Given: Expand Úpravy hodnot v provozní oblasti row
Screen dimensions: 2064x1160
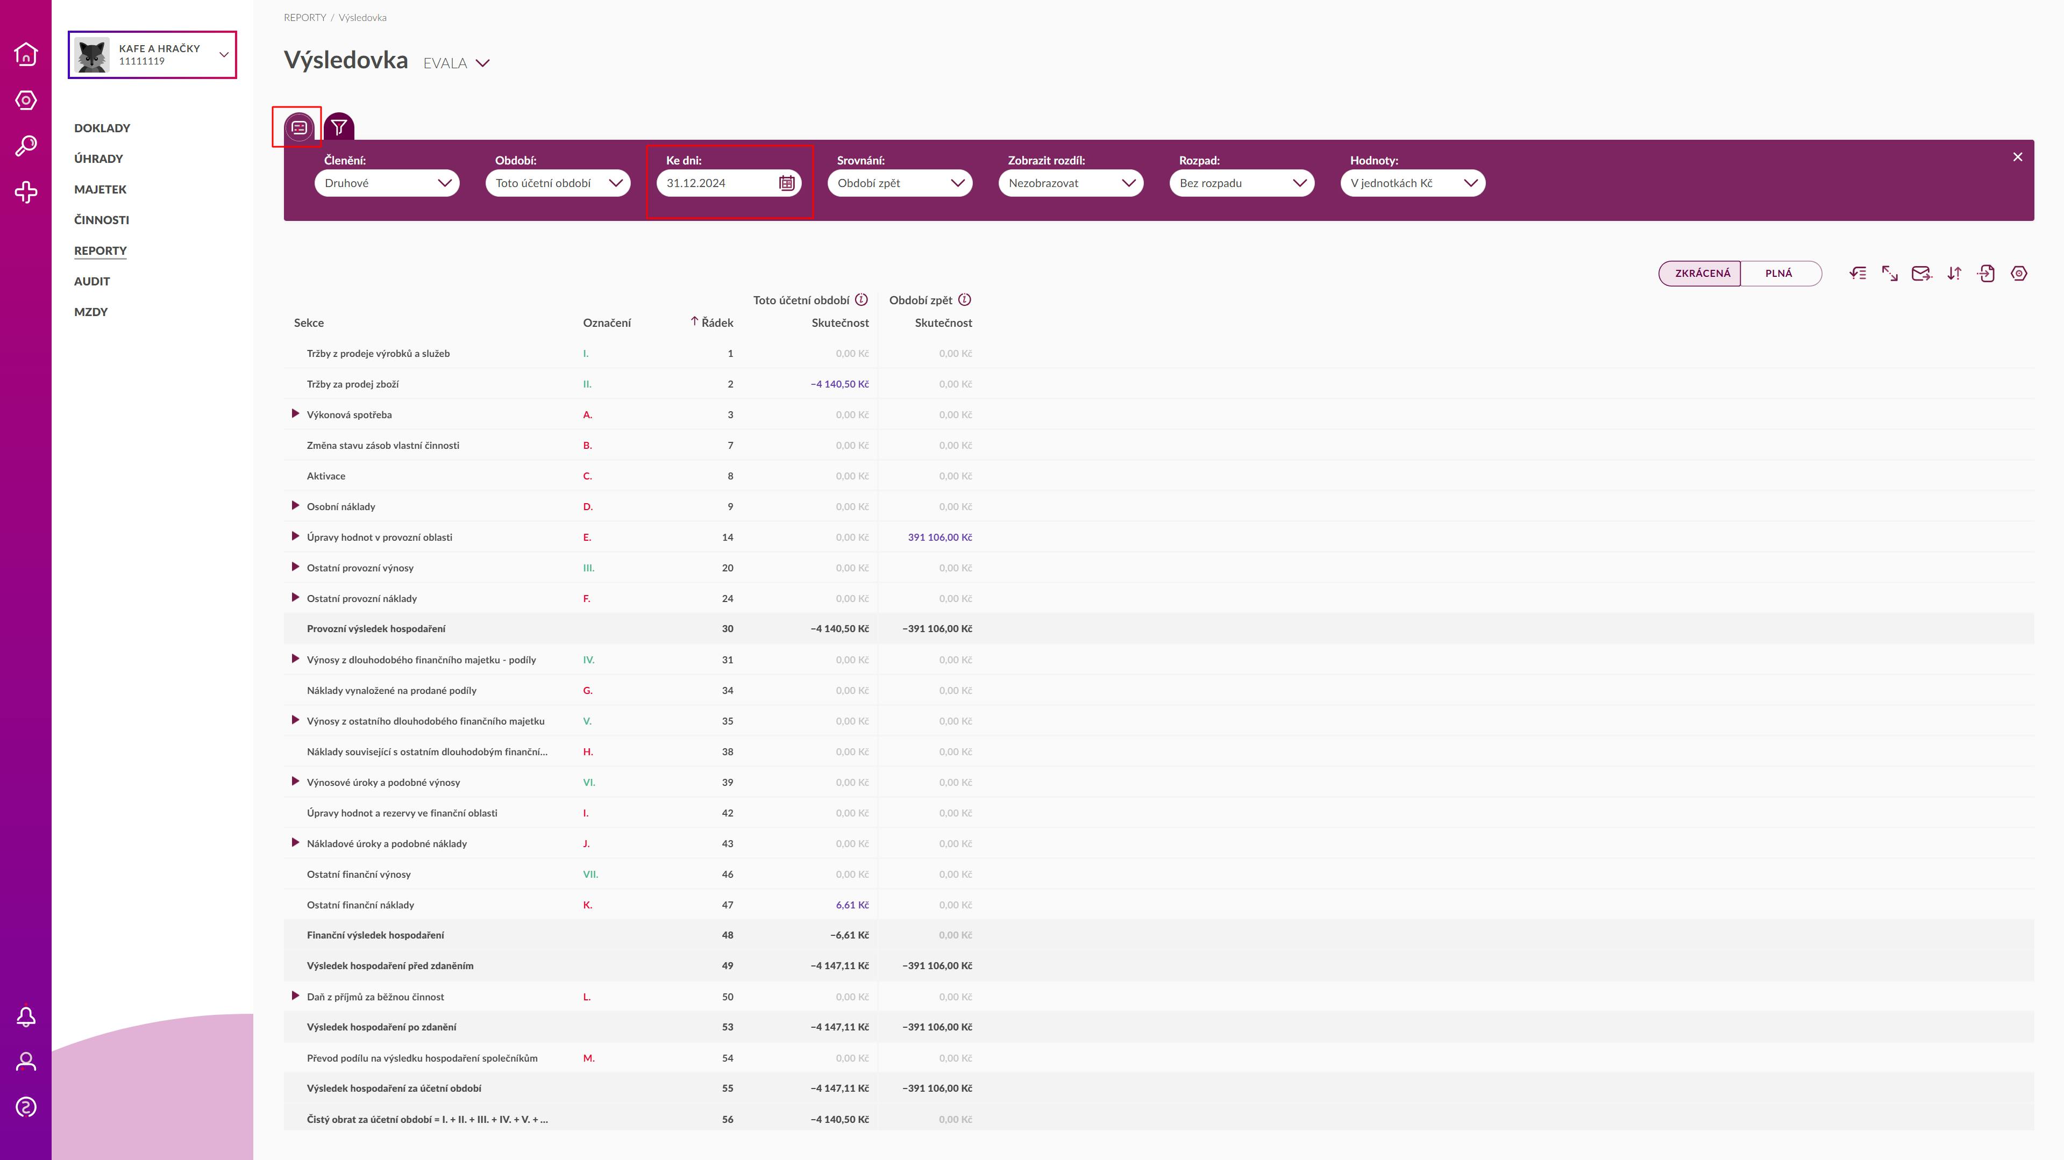Looking at the screenshot, I should pos(295,537).
